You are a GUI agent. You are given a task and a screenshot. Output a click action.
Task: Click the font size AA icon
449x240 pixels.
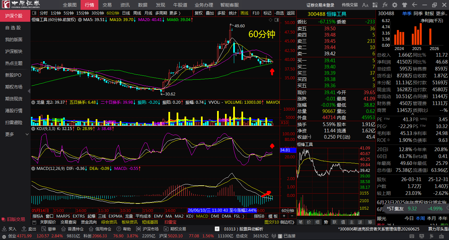365,5
